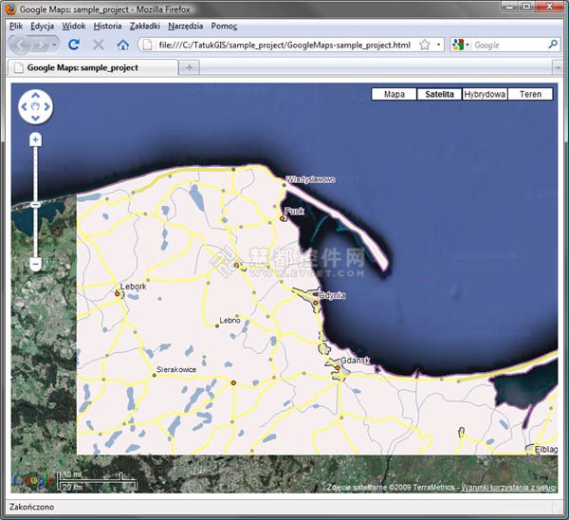This screenshot has height=520, width=569.
Task: Pan the map up with arrow
Action: tap(35, 96)
